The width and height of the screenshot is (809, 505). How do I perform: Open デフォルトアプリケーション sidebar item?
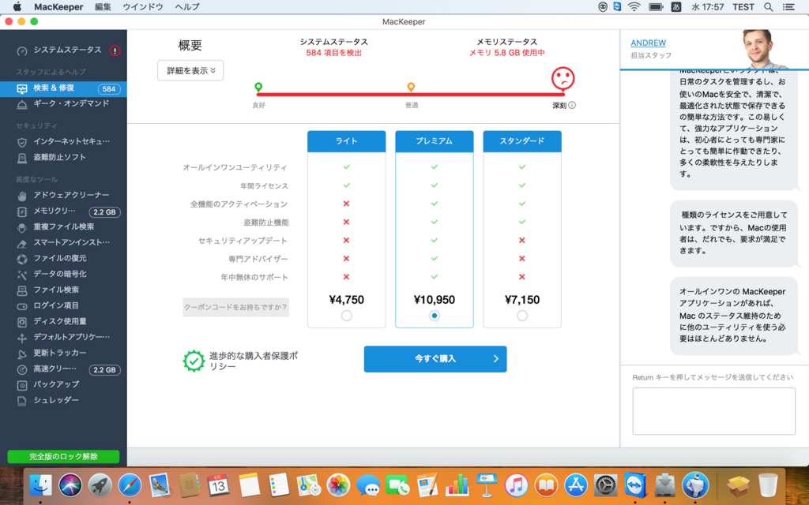pos(63,338)
